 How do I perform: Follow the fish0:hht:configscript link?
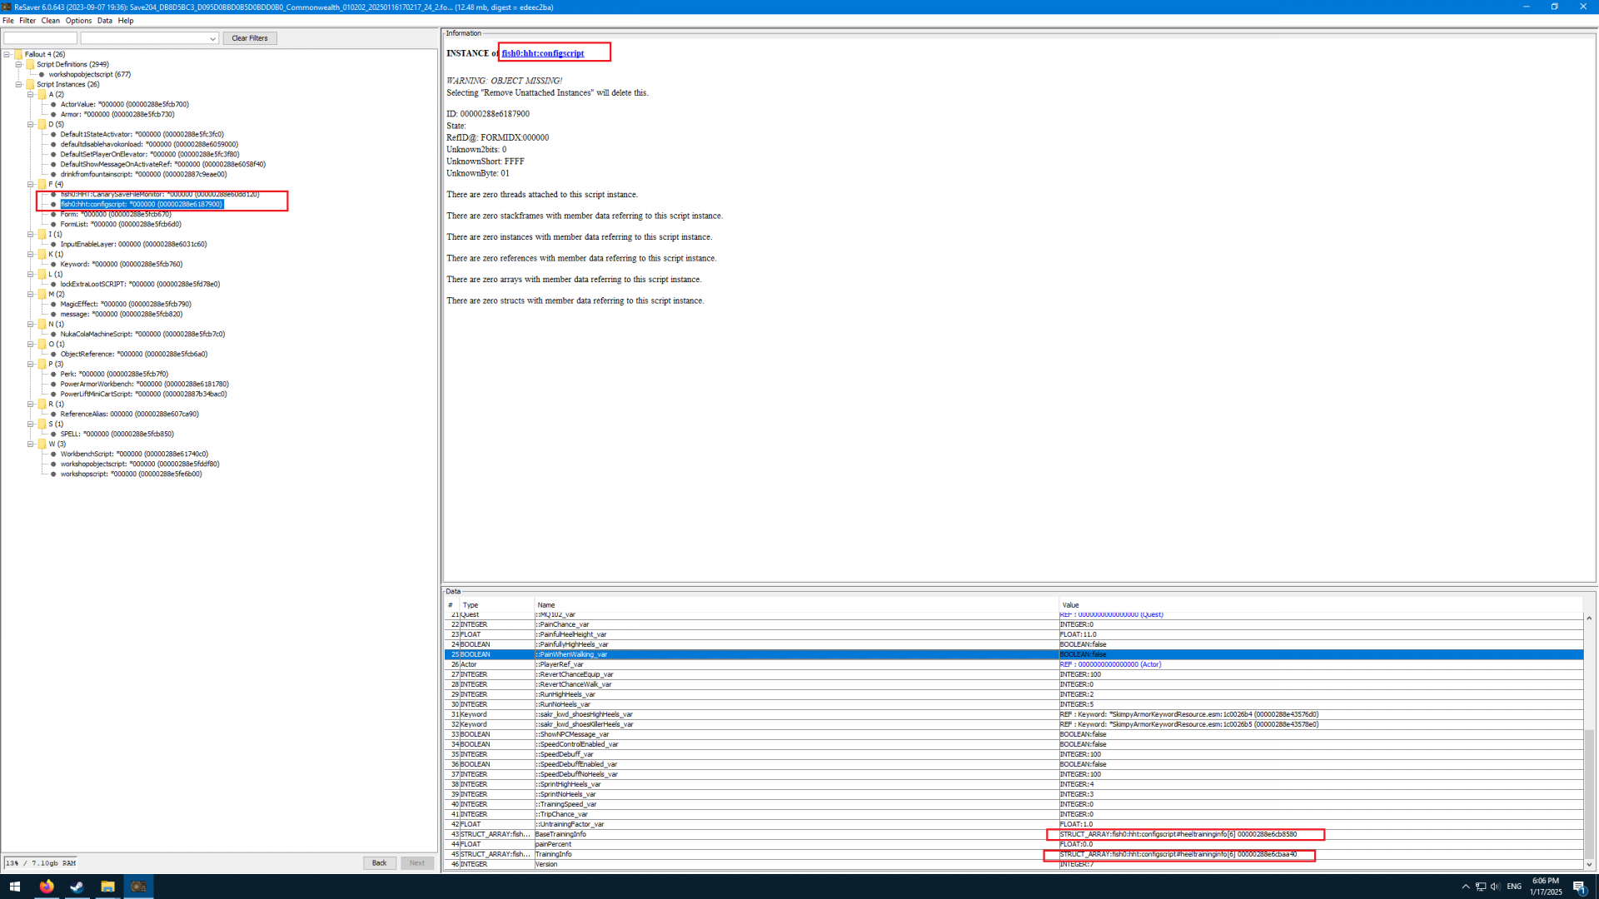pyautogui.click(x=542, y=53)
